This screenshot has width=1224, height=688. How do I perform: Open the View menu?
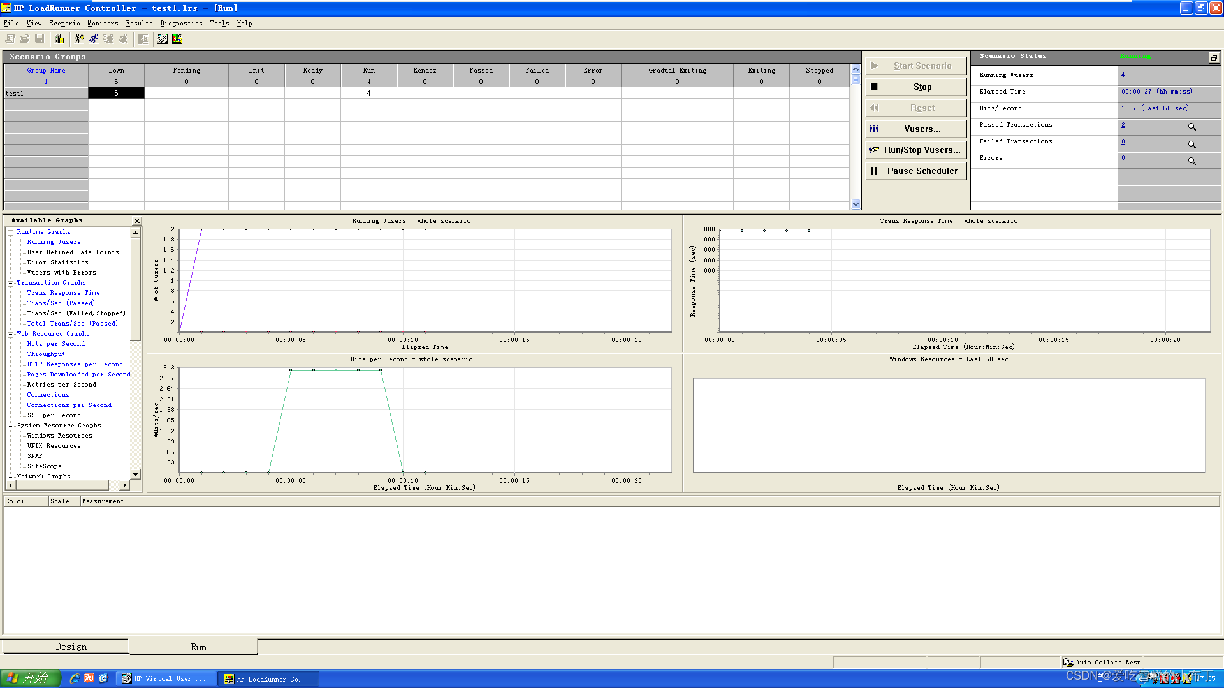pyautogui.click(x=34, y=24)
